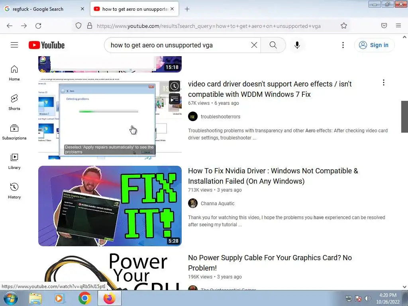Viewport: 408px width, 306px height.
Task: Click the network icon in system tray
Action: pyautogui.click(x=348, y=298)
